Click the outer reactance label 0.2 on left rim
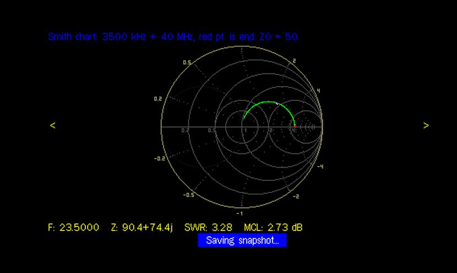 [x=158, y=99]
